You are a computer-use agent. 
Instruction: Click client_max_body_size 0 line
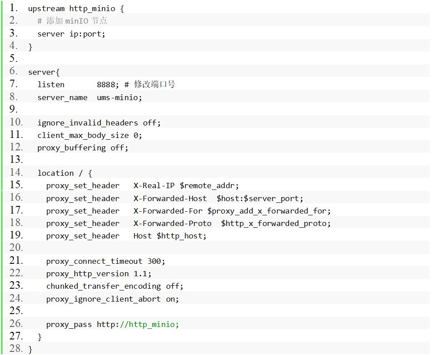point(90,135)
